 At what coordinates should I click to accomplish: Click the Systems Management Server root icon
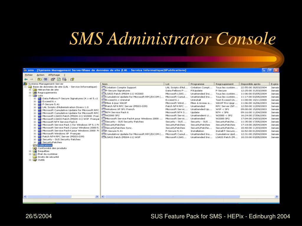25,84
